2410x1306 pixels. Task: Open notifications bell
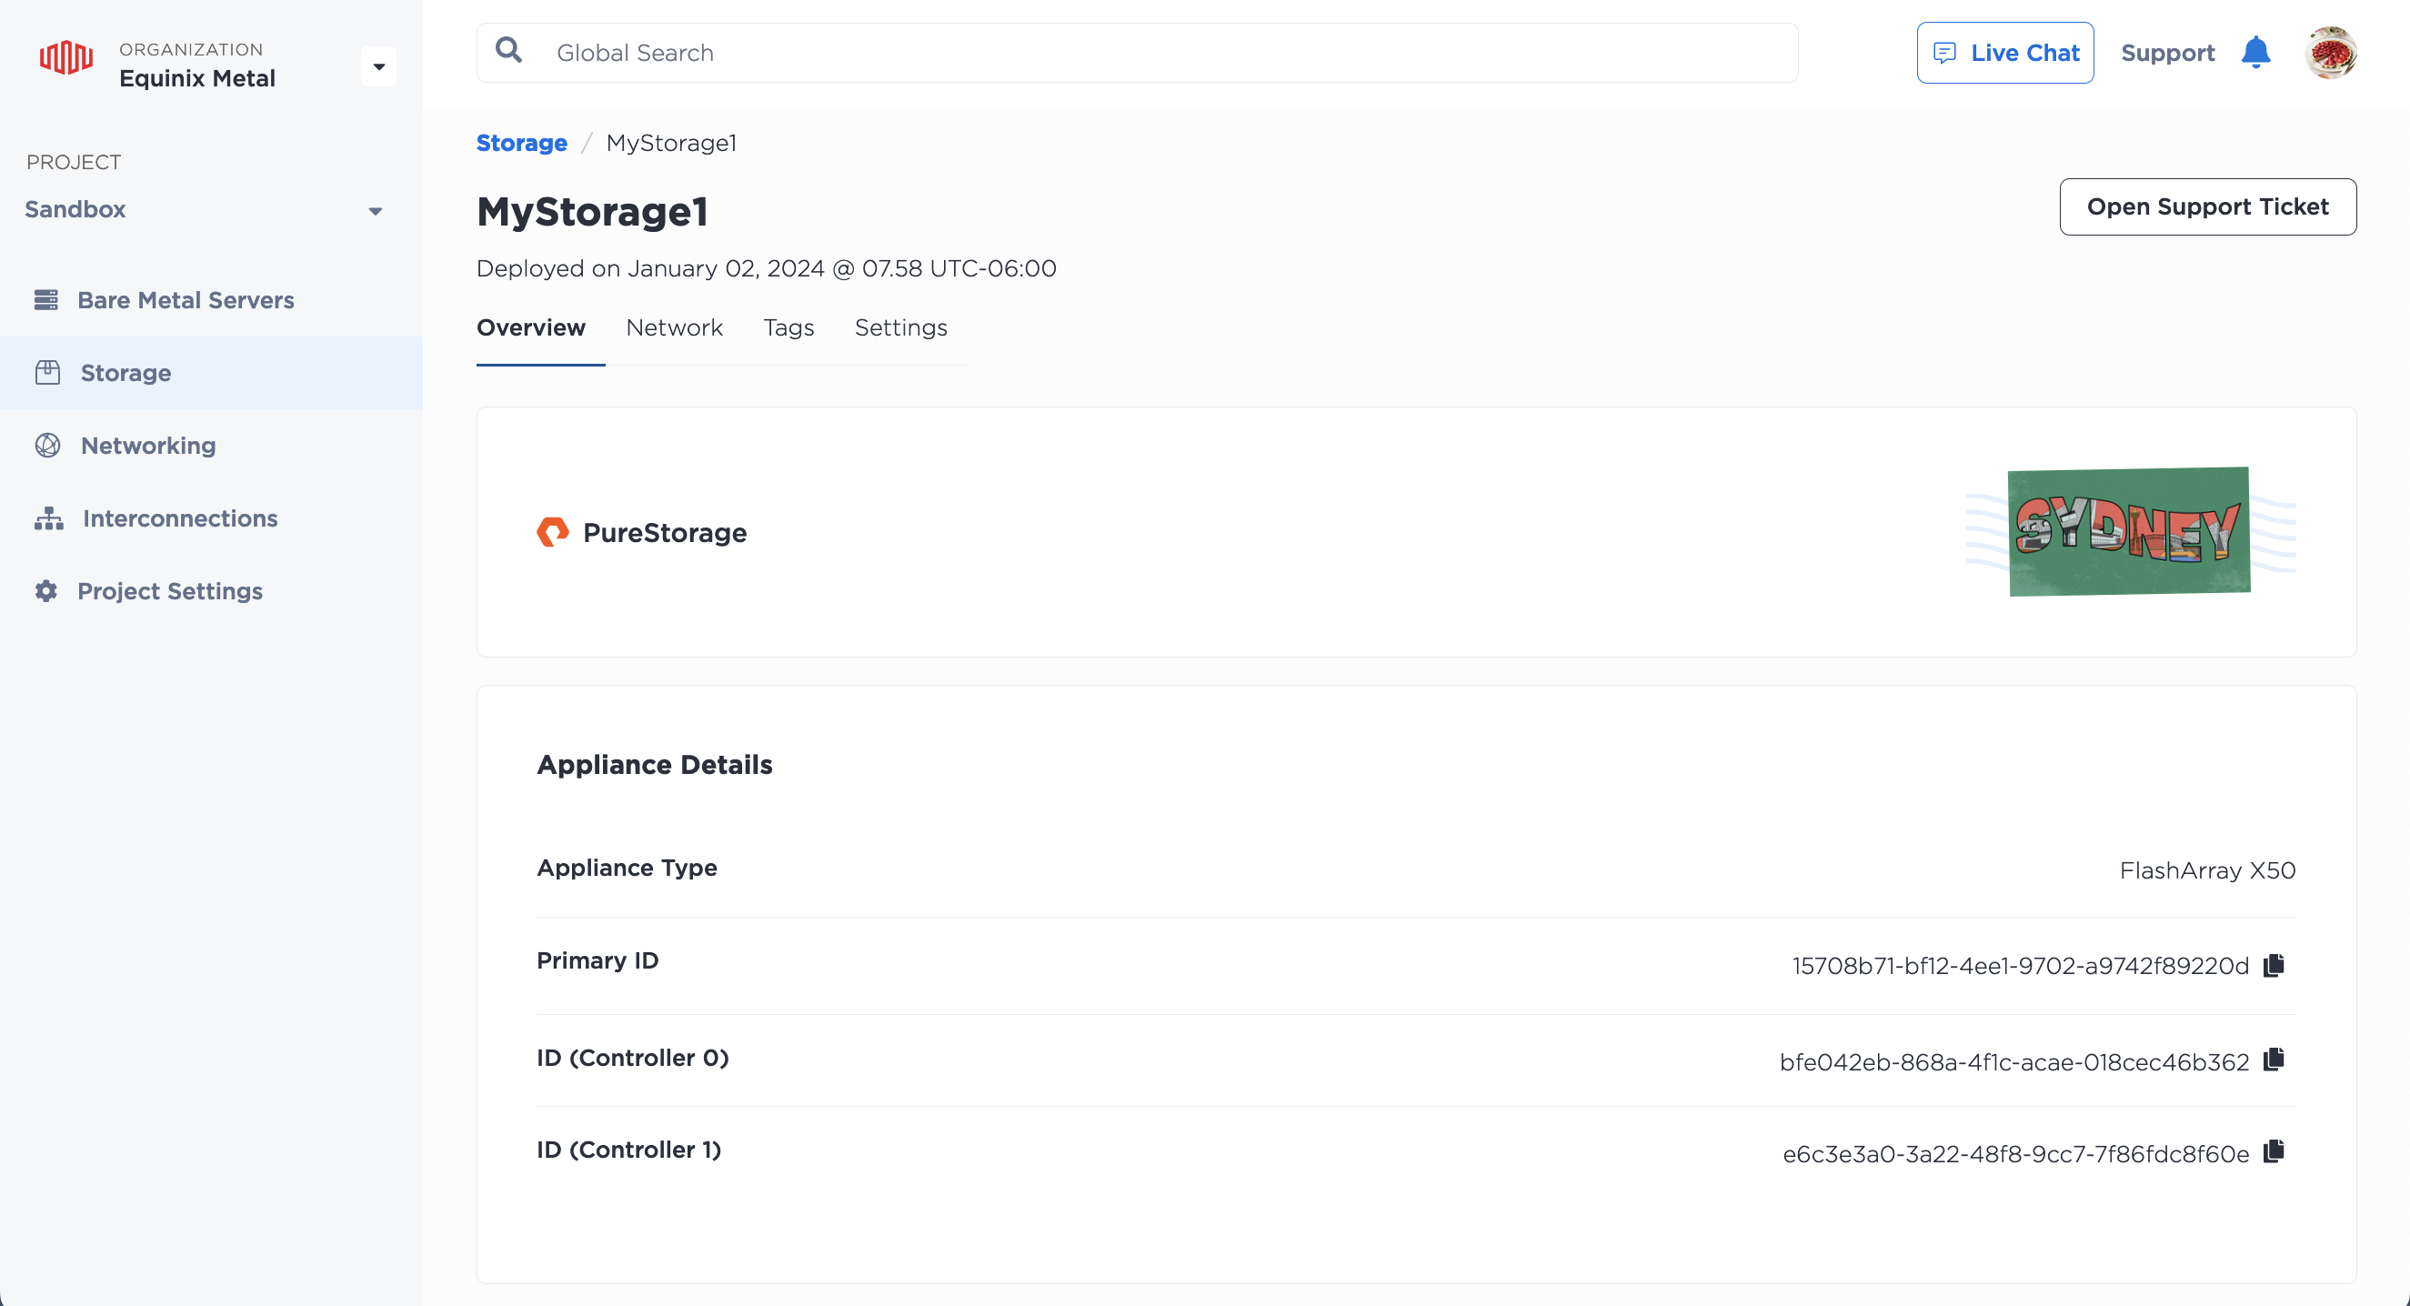(2255, 53)
